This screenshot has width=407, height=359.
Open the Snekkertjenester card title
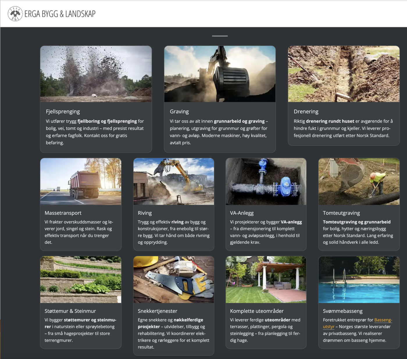coord(157,311)
